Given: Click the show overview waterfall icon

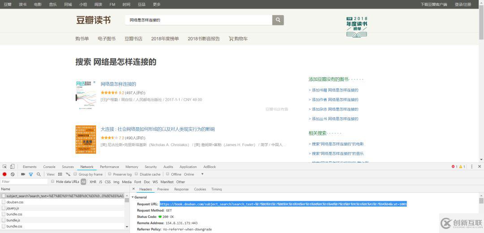Looking at the screenshot, I should pos(68,174).
